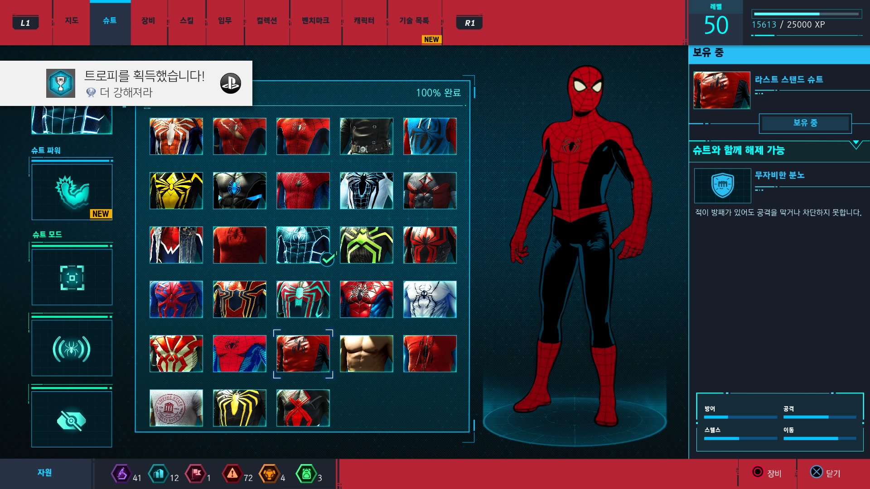Switch to the 지도 tab

[72, 21]
